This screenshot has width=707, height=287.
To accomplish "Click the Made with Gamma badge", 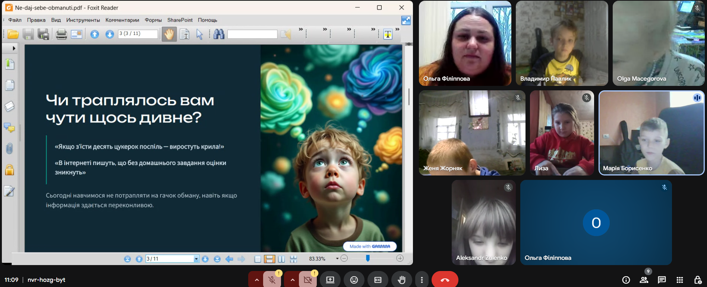I will coord(369,246).
